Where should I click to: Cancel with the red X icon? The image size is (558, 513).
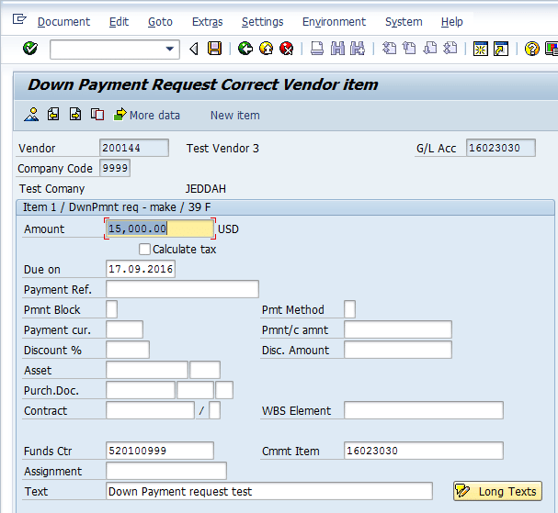pos(287,49)
